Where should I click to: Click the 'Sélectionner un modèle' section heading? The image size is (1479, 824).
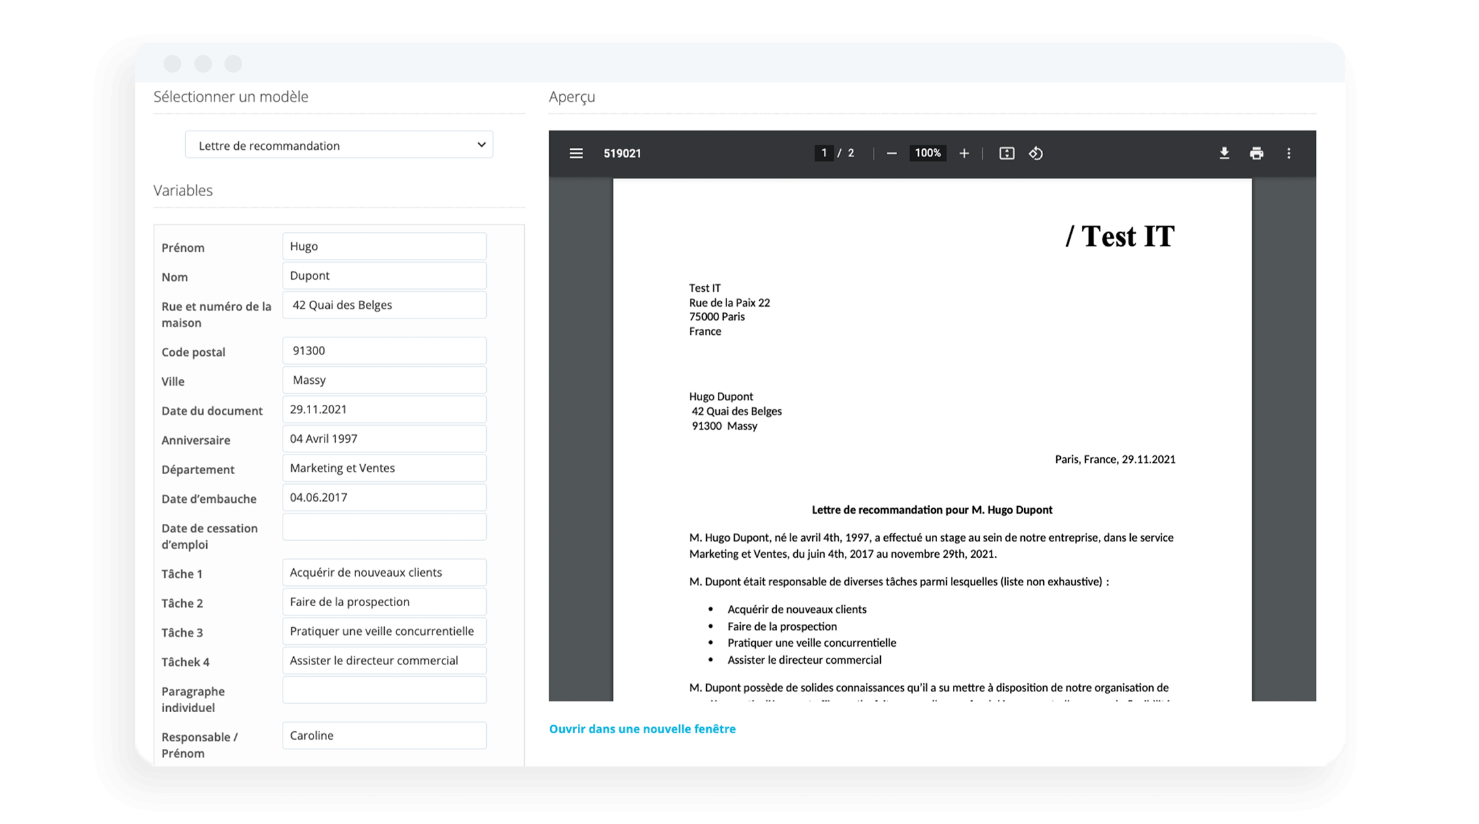click(x=230, y=97)
